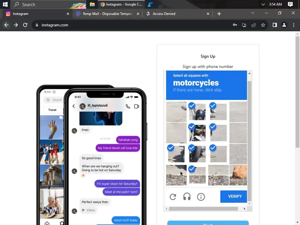The width and height of the screenshot is (300, 225).
Task: Bookmark this page with the star
Action: [263, 25]
